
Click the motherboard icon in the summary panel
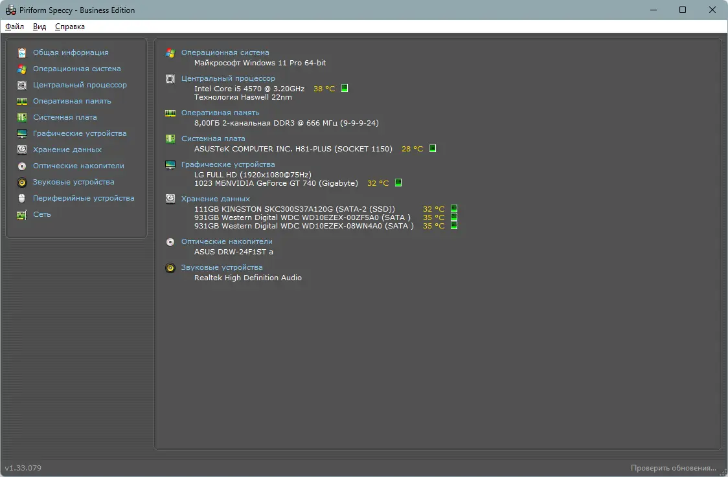(x=170, y=139)
